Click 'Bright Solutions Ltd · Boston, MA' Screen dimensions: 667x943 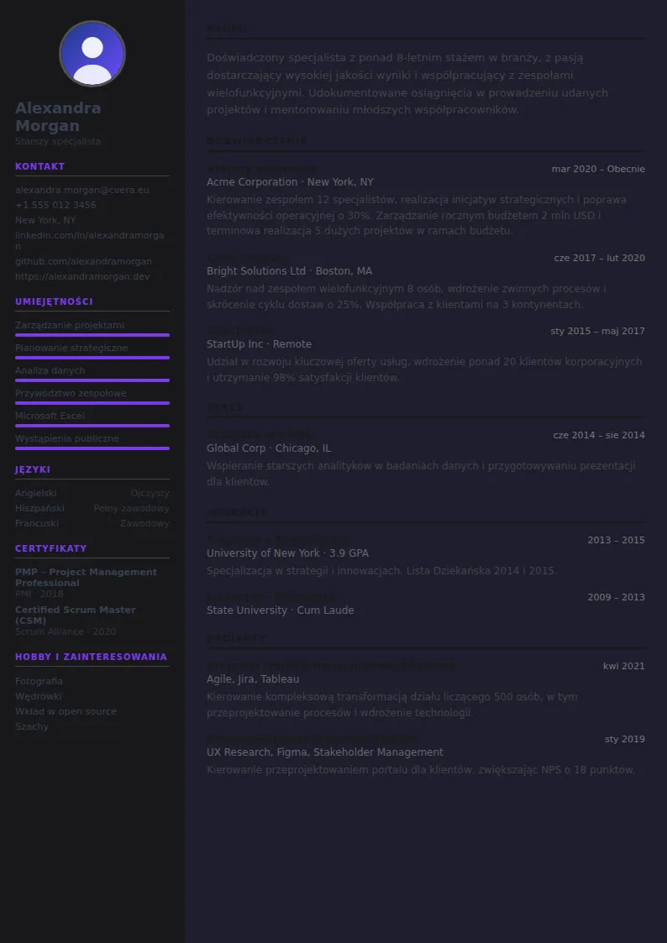289,271
